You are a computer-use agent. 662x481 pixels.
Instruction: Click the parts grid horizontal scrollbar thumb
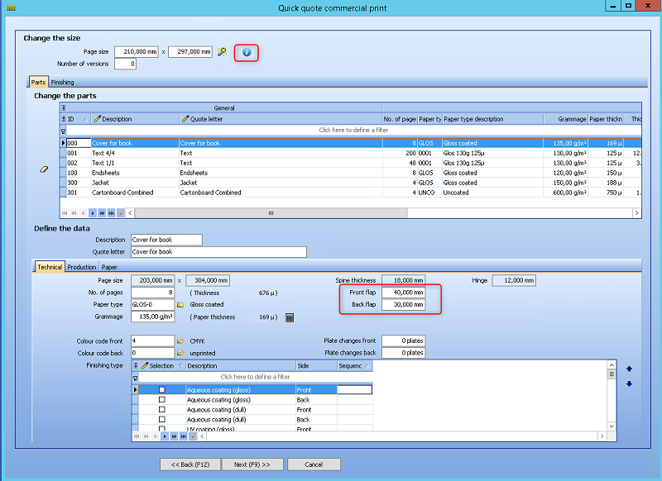click(x=271, y=213)
